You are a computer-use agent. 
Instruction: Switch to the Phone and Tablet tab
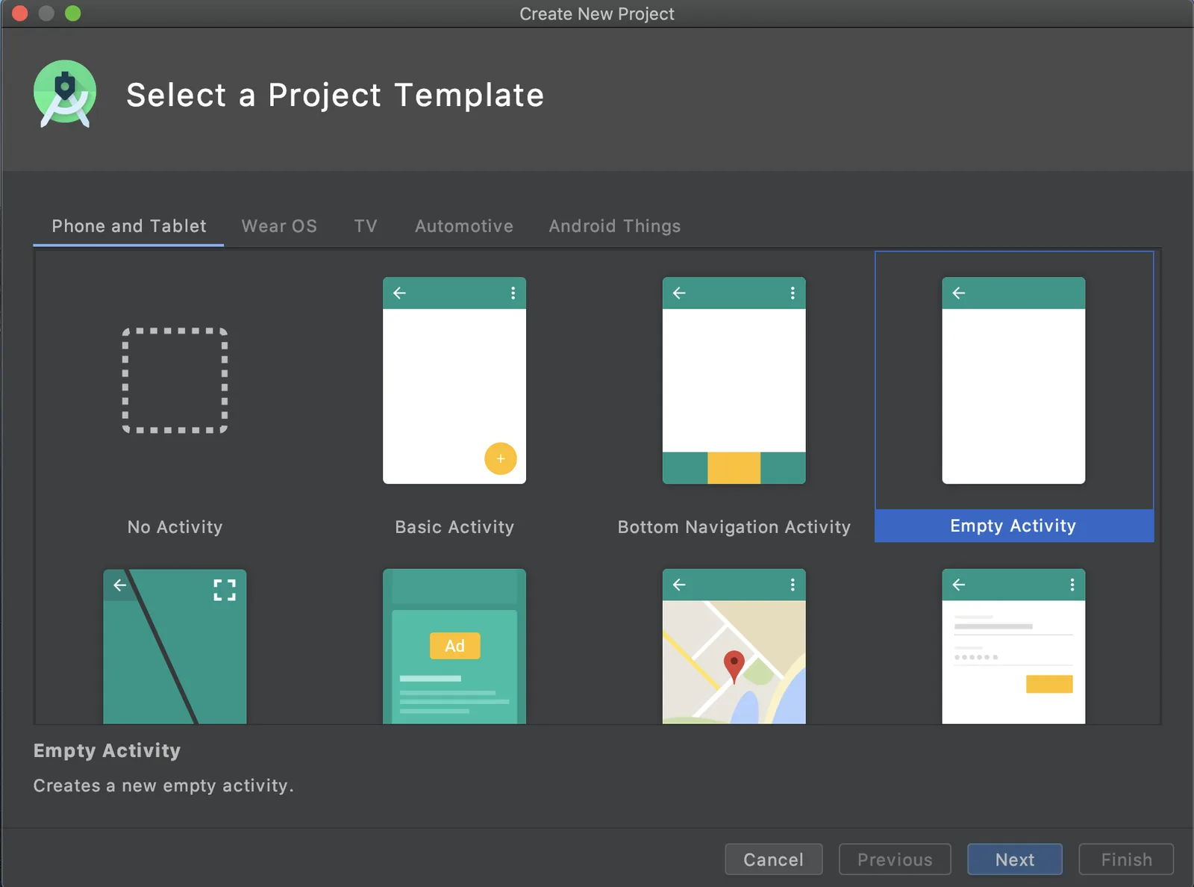coord(128,226)
